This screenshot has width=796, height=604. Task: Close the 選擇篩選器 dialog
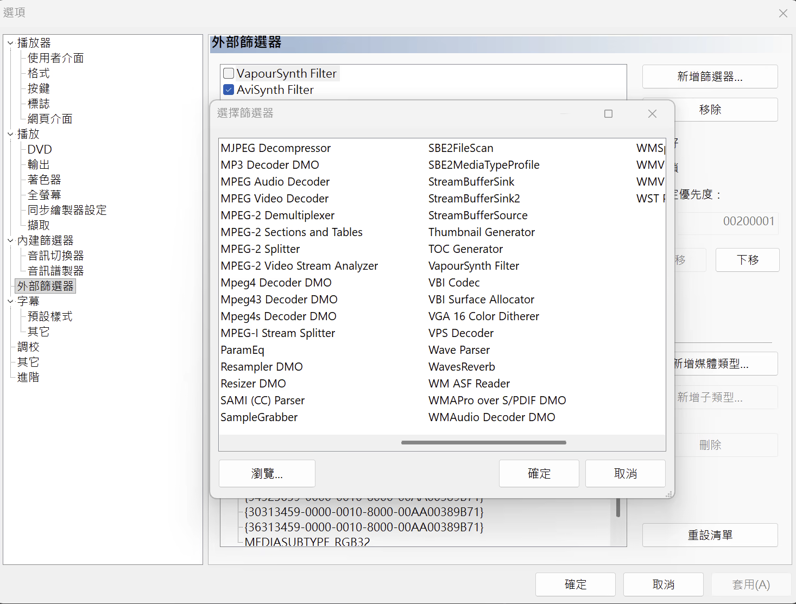click(652, 113)
